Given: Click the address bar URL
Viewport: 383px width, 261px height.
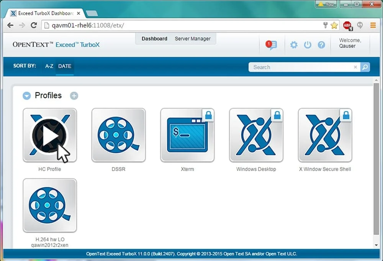Looking at the screenshot, I should (88, 25).
